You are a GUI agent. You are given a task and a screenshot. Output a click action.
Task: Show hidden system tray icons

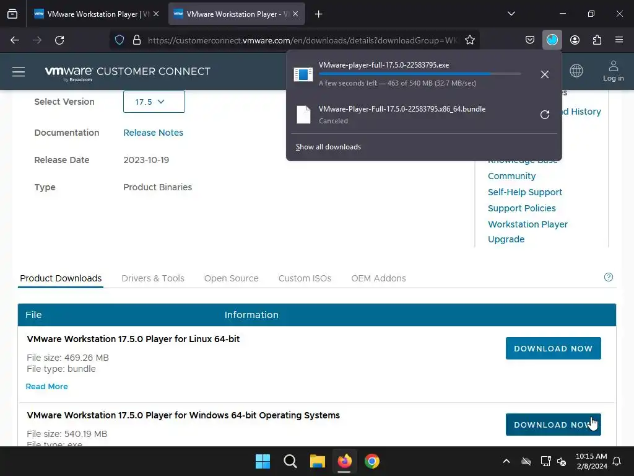tap(506, 461)
